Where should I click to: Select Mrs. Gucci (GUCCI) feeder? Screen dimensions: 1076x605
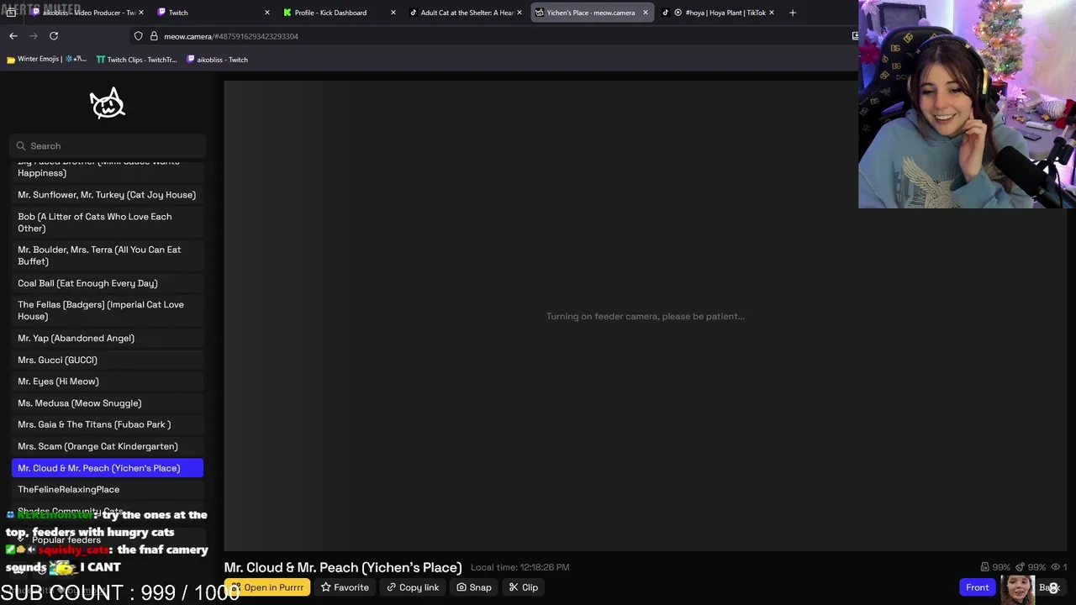click(108, 360)
